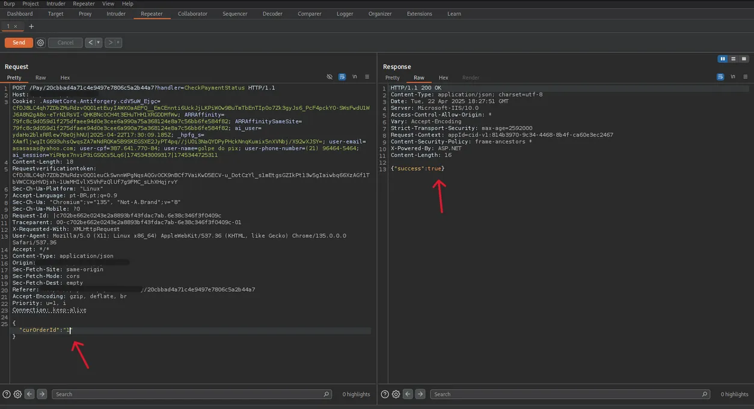This screenshot has width=754, height=409.
Task: Click magnifier icon in request search bar
Action: pos(326,394)
